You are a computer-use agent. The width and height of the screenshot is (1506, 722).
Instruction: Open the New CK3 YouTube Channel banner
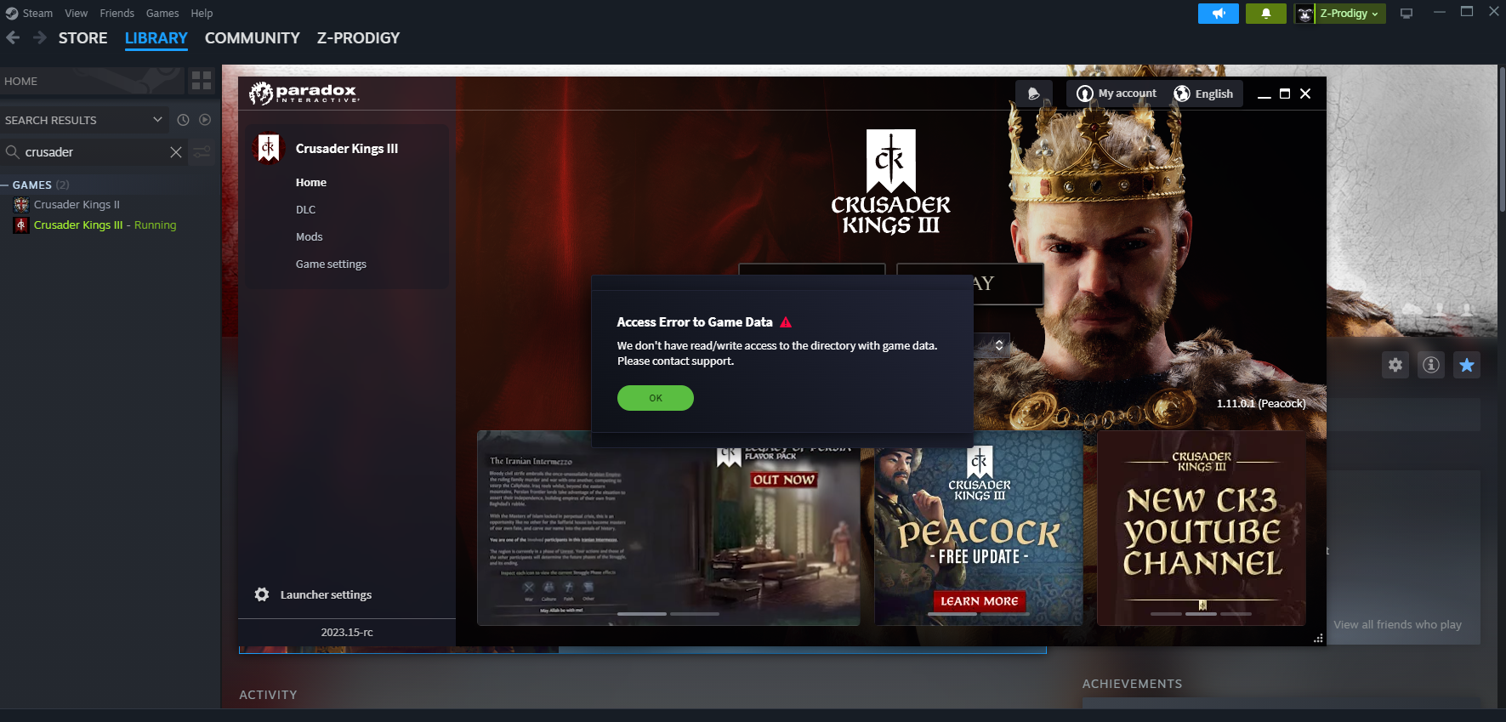(1201, 527)
